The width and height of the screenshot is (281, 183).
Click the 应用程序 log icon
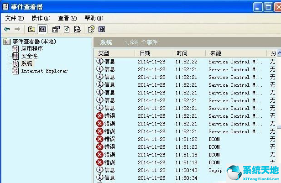pos(16,49)
